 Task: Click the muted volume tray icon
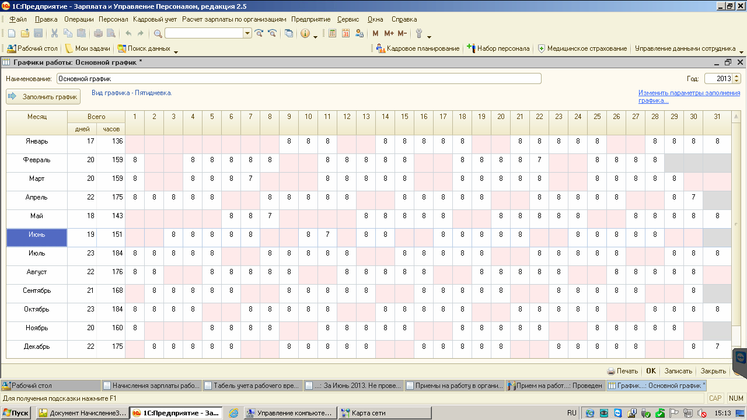(x=703, y=413)
